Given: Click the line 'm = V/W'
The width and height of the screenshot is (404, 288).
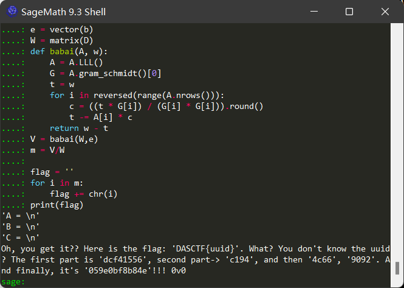Looking at the screenshot, I should pyautogui.click(x=47, y=150).
